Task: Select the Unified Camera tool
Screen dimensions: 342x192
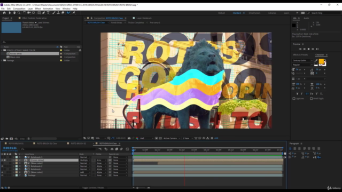Action: click(29, 13)
